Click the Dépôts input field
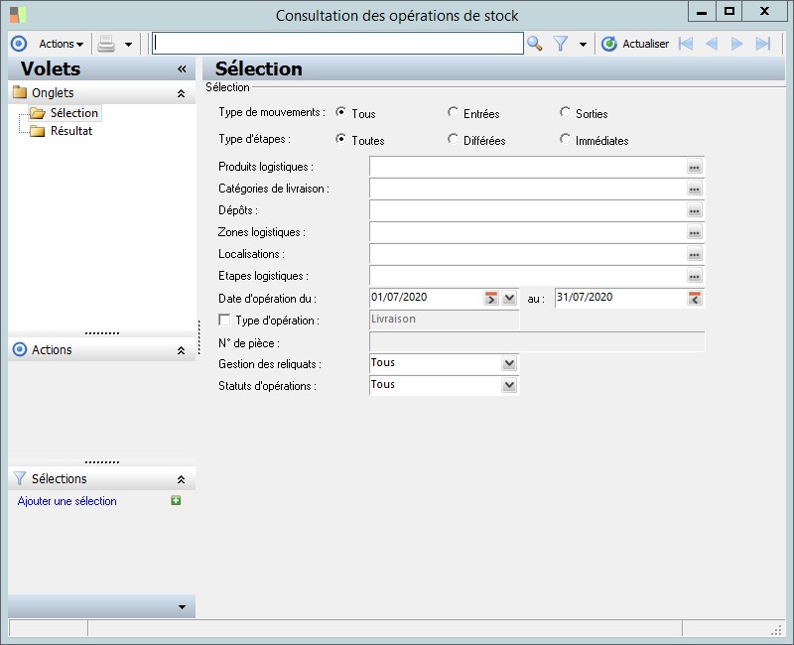 [527, 210]
